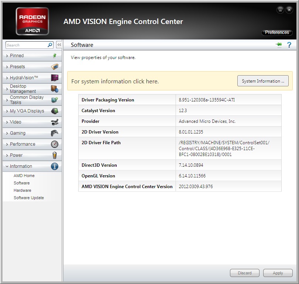Click AMD VISION Engine Control Center Version label
This screenshot has height=284, width=299.
coord(127,186)
